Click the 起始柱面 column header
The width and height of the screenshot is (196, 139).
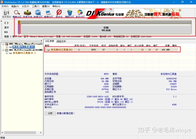pos(113,45)
